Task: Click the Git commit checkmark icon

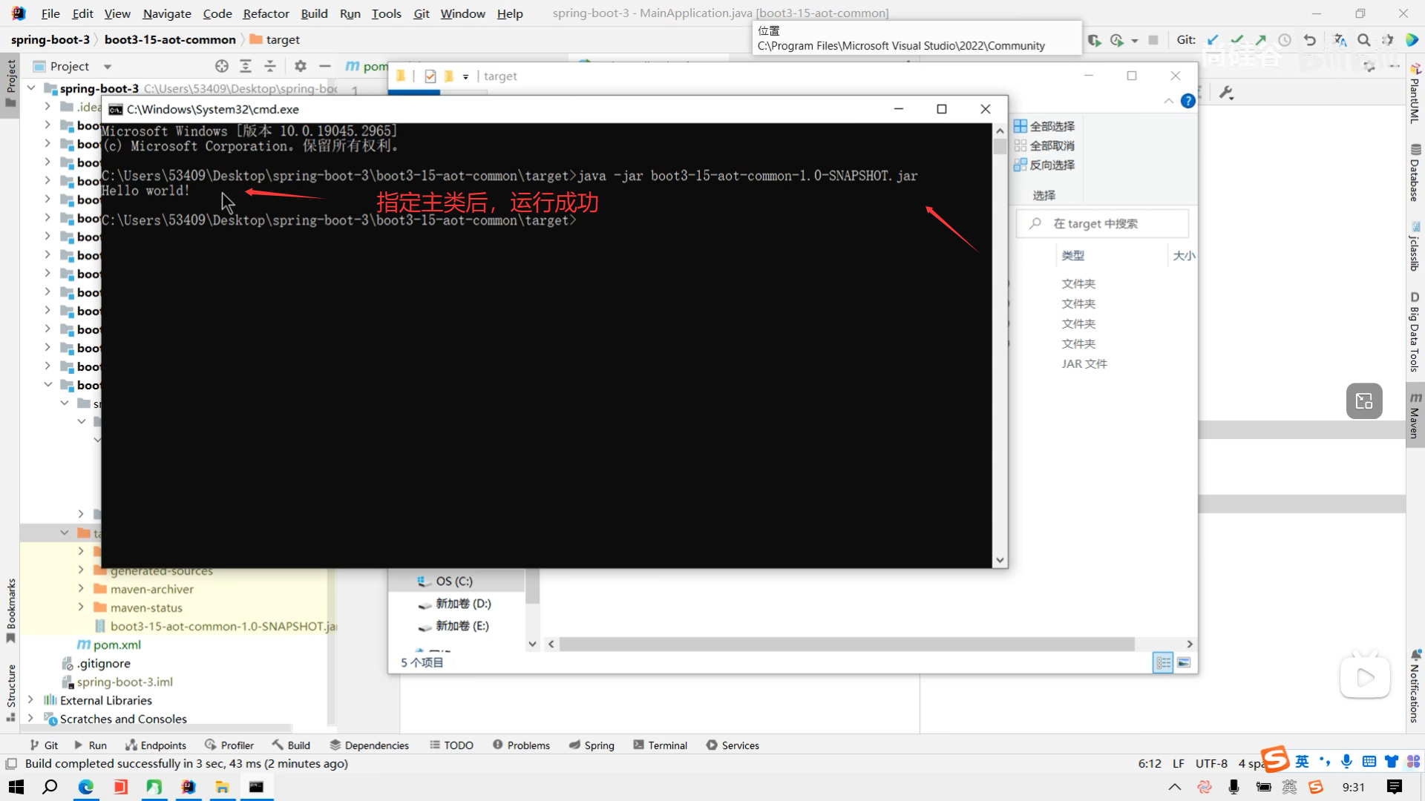Action: coord(1236,40)
